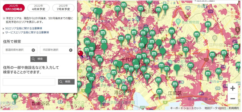Focus the facility name search text field
This screenshot has height=112, width=242.
point(29,82)
